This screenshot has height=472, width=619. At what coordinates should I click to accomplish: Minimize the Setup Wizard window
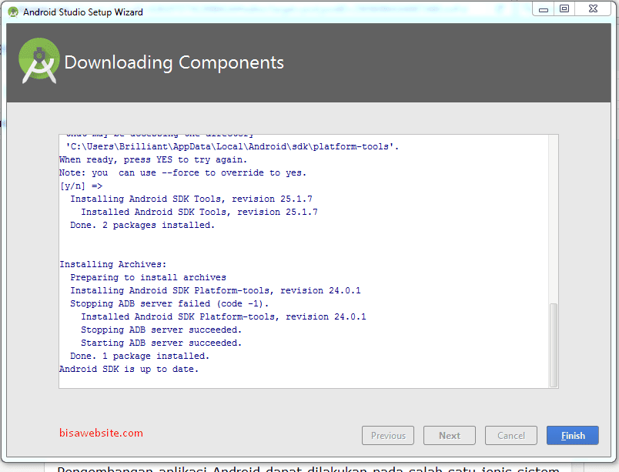pyautogui.click(x=544, y=9)
